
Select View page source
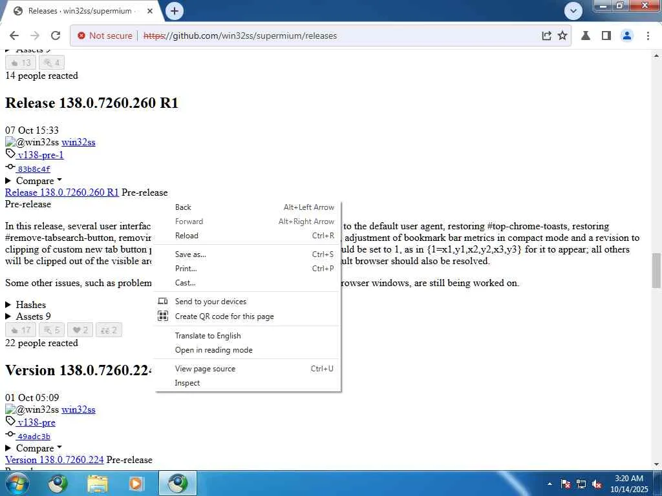(x=248, y=369)
